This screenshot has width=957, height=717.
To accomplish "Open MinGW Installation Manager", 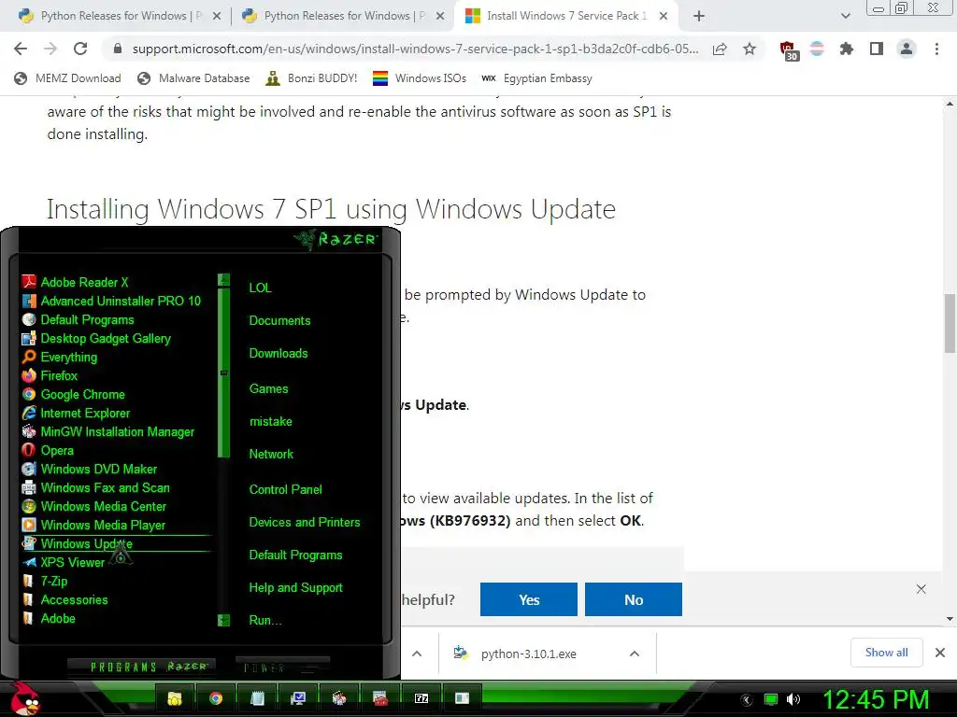I will tap(108, 432).
